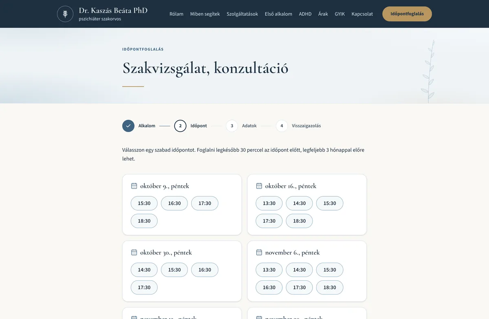This screenshot has width=489, height=319.
Task: Click the Adatok step label
Action: coord(249,126)
